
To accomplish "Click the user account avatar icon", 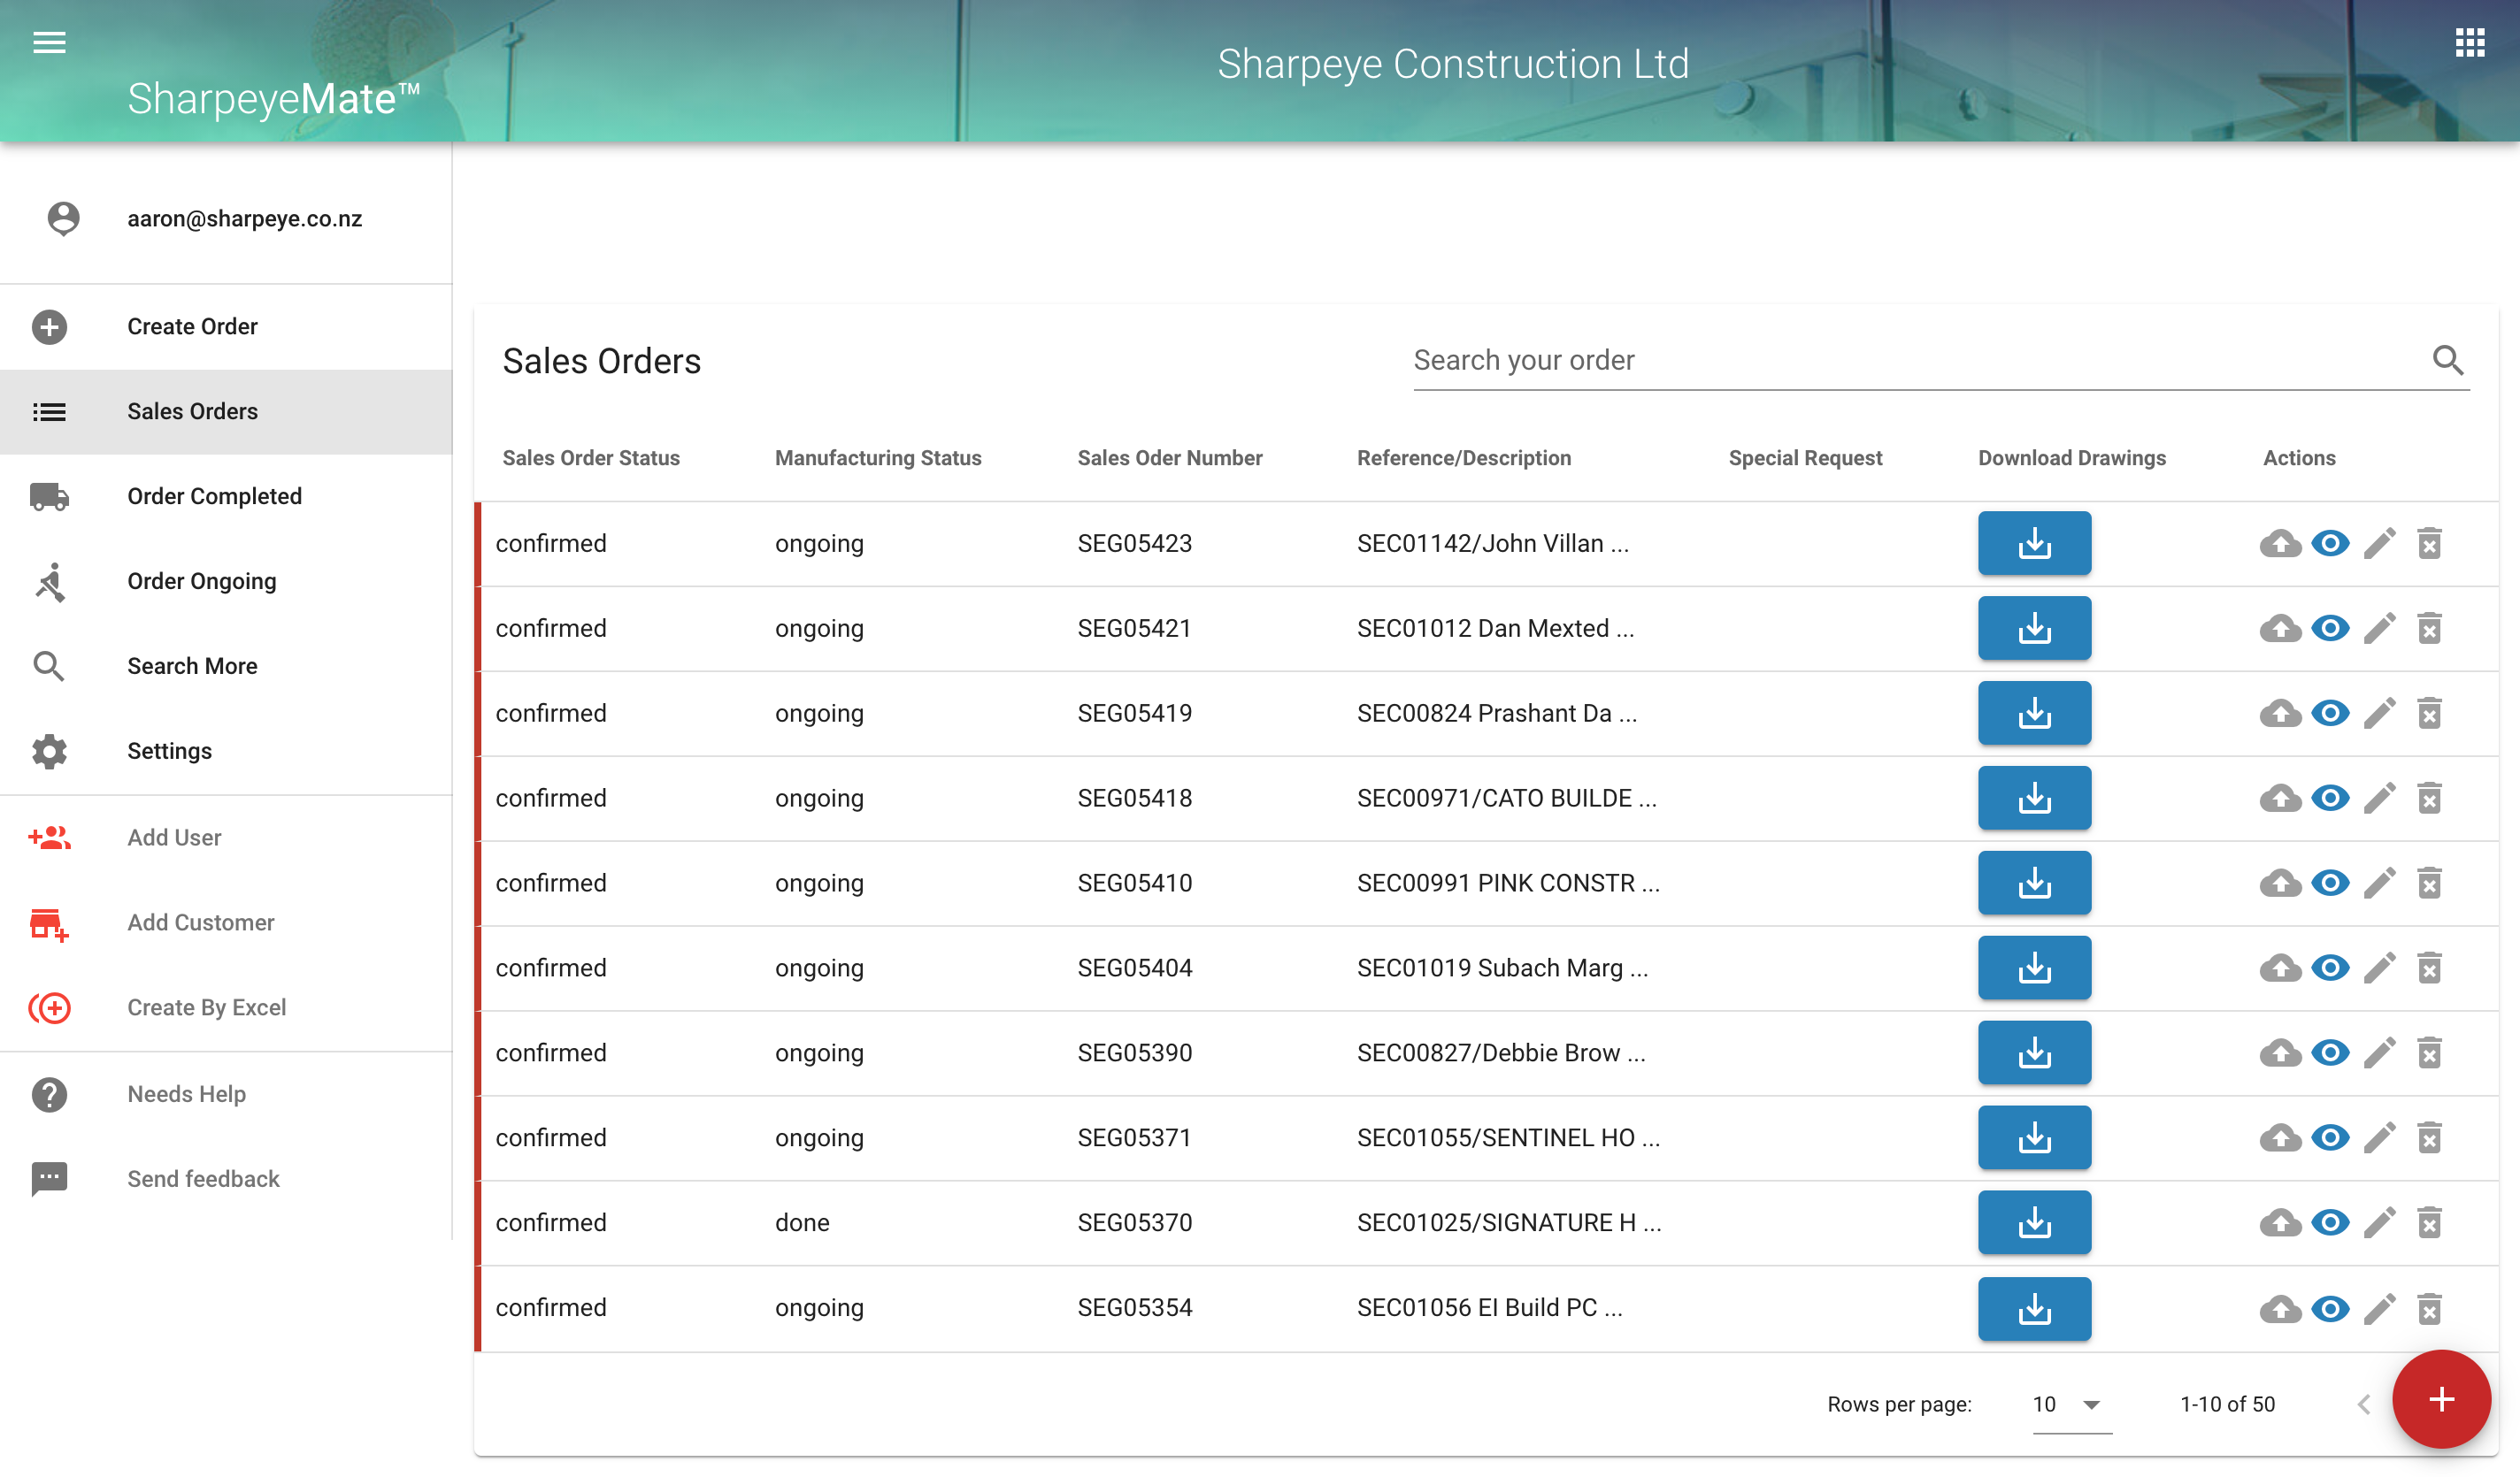I will [63, 218].
